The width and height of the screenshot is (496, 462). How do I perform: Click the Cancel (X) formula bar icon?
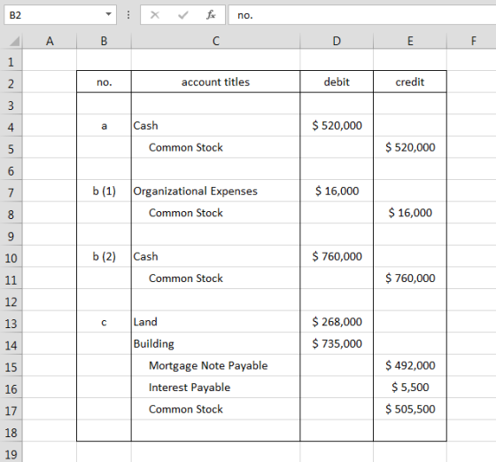155,14
